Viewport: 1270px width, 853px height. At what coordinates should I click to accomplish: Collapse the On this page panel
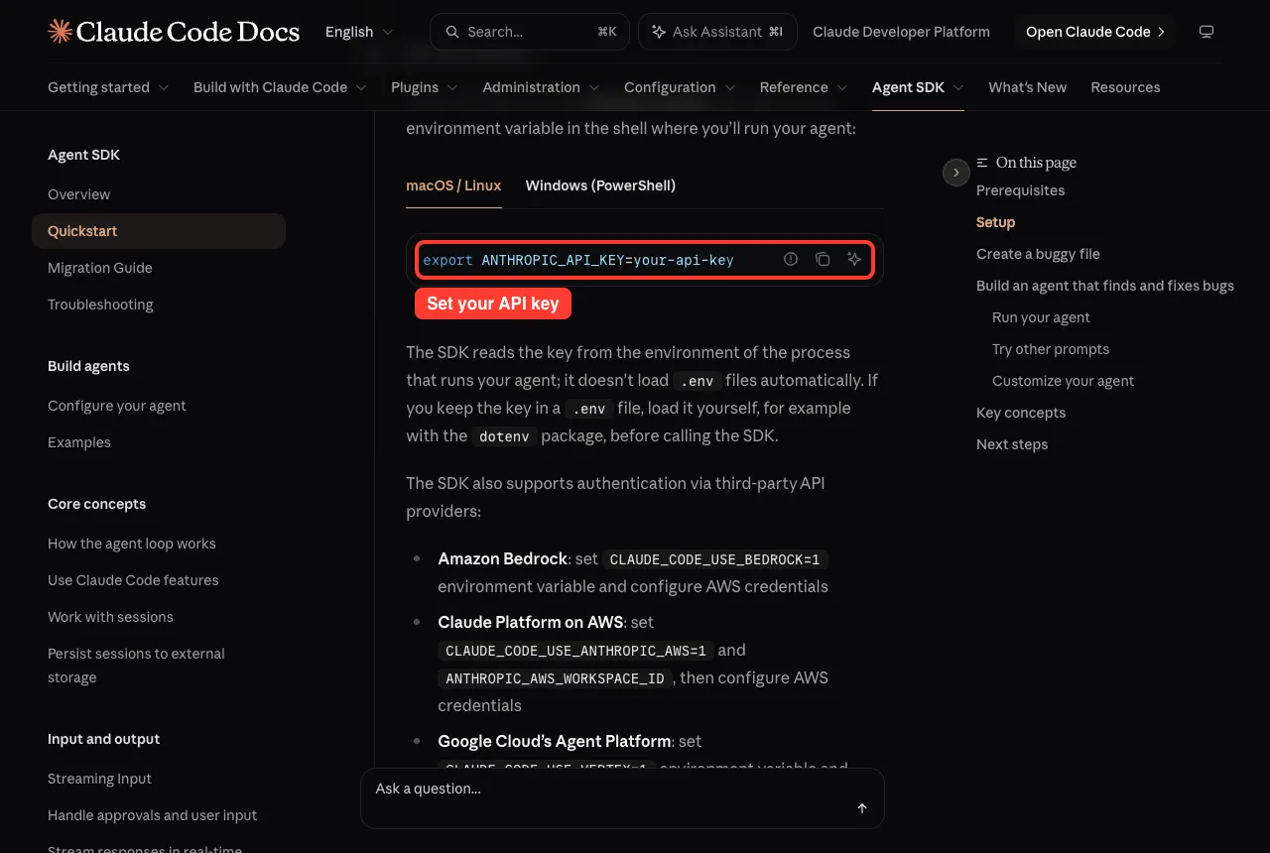click(955, 173)
